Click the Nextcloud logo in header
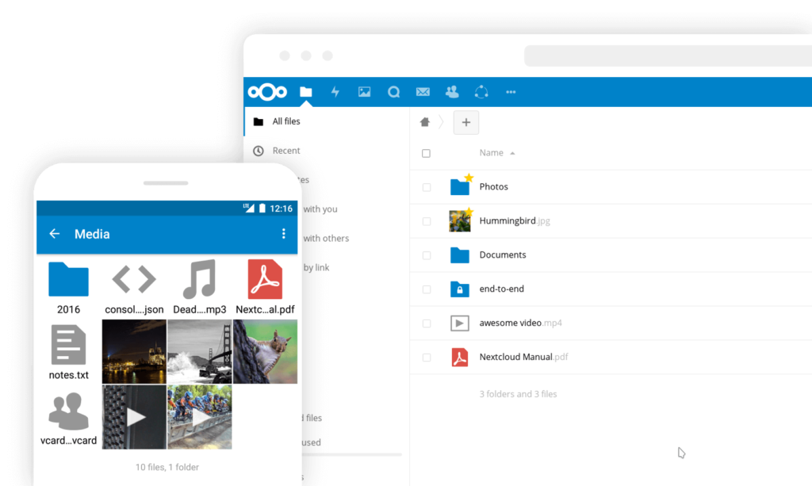The image size is (812, 486). [x=267, y=92]
